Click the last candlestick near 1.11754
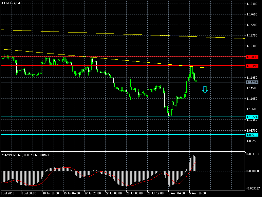This screenshot has width=262, height=197. coord(196,81)
